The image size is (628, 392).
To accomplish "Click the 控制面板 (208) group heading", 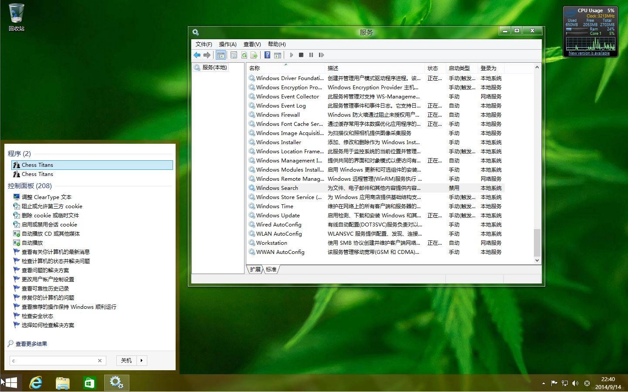I will tap(30, 186).
